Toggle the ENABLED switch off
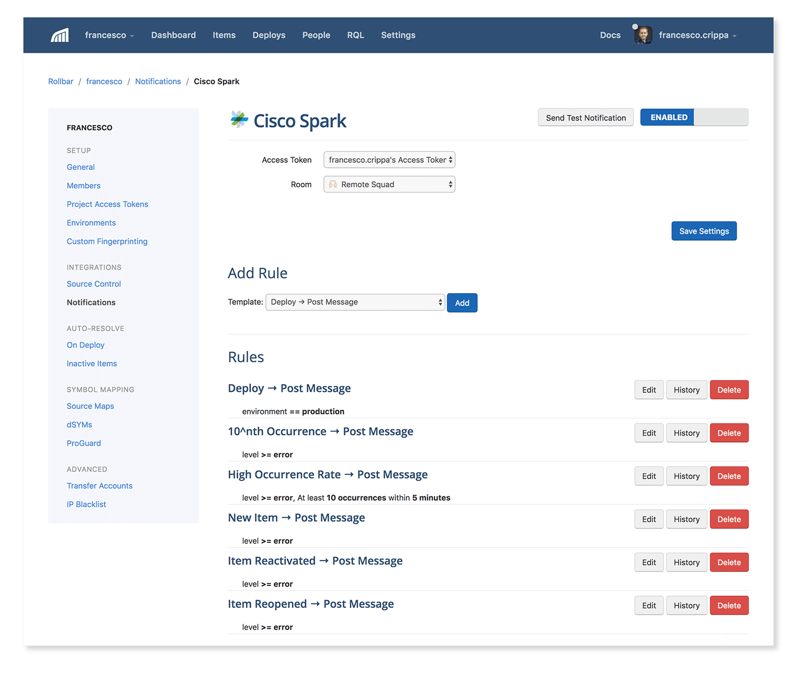The image size is (800, 680). [694, 117]
